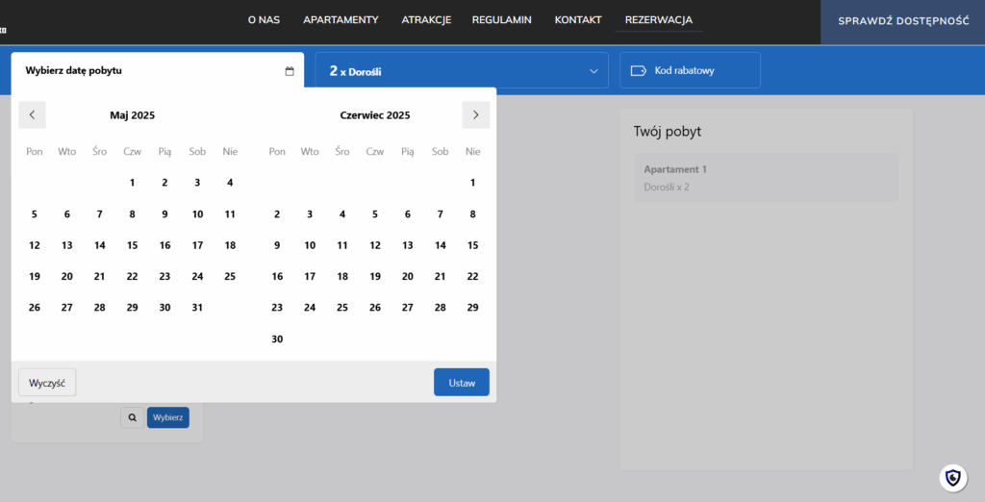Image resolution: width=985 pixels, height=502 pixels.
Task: Advance to next month with right arrow
Action: tap(475, 114)
